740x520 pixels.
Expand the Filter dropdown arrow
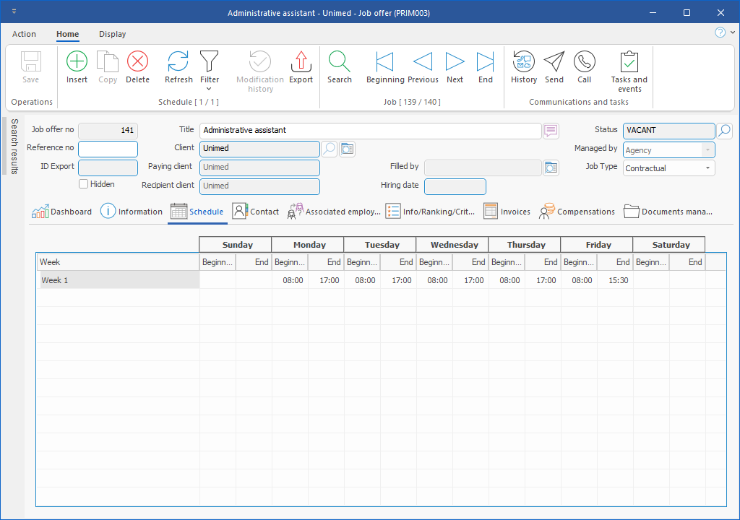[x=210, y=89]
